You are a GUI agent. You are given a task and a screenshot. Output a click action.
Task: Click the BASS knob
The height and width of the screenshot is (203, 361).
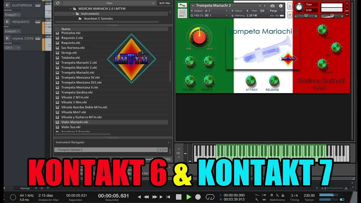pyautogui.click(x=322, y=29)
